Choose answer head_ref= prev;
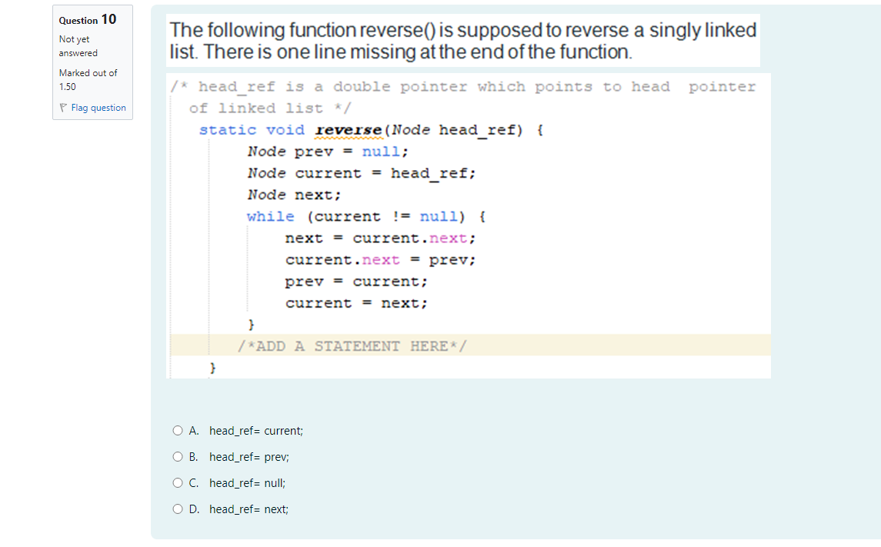Viewport: 881px width, 547px height. (249, 456)
